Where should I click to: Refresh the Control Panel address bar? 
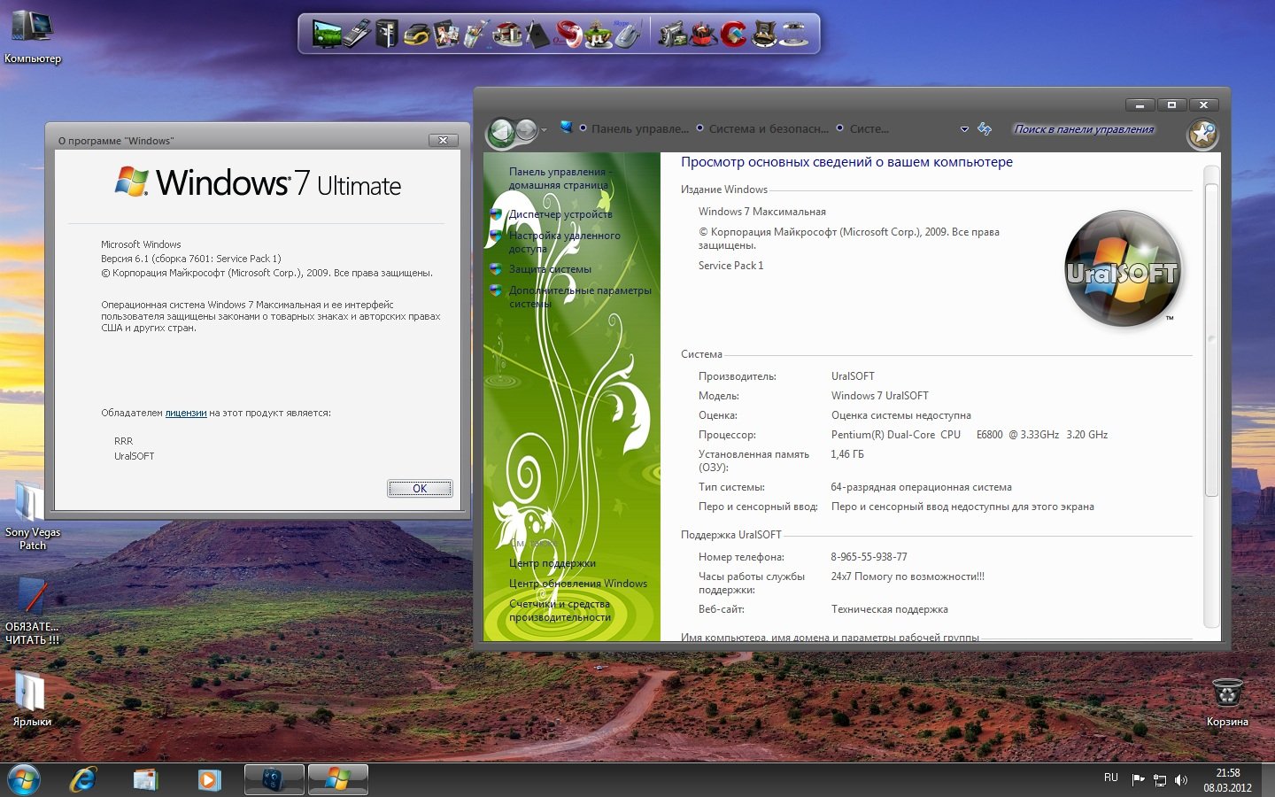pyautogui.click(x=985, y=129)
